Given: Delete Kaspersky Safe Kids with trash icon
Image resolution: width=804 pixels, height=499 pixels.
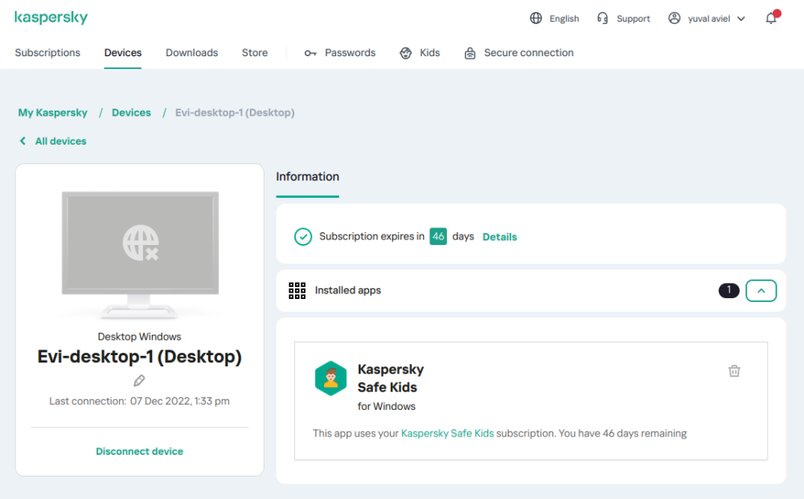Looking at the screenshot, I should pos(733,371).
